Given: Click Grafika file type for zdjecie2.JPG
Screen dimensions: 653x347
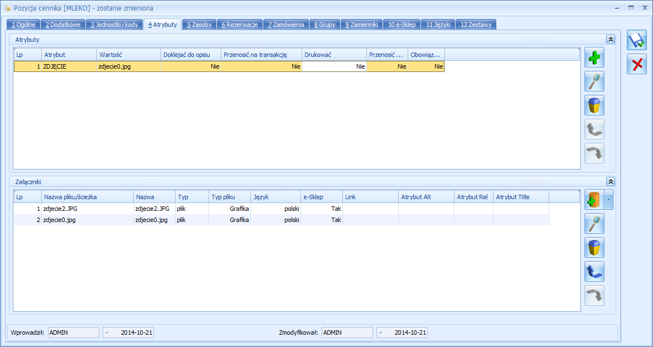Looking at the screenshot, I should [x=230, y=209].
